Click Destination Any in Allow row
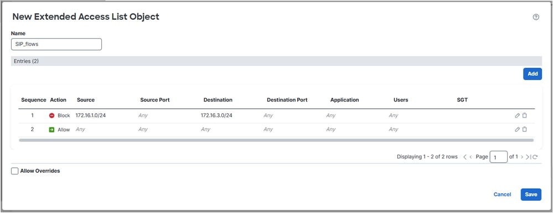Viewport: 553px width, 213px height. tap(205, 129)
